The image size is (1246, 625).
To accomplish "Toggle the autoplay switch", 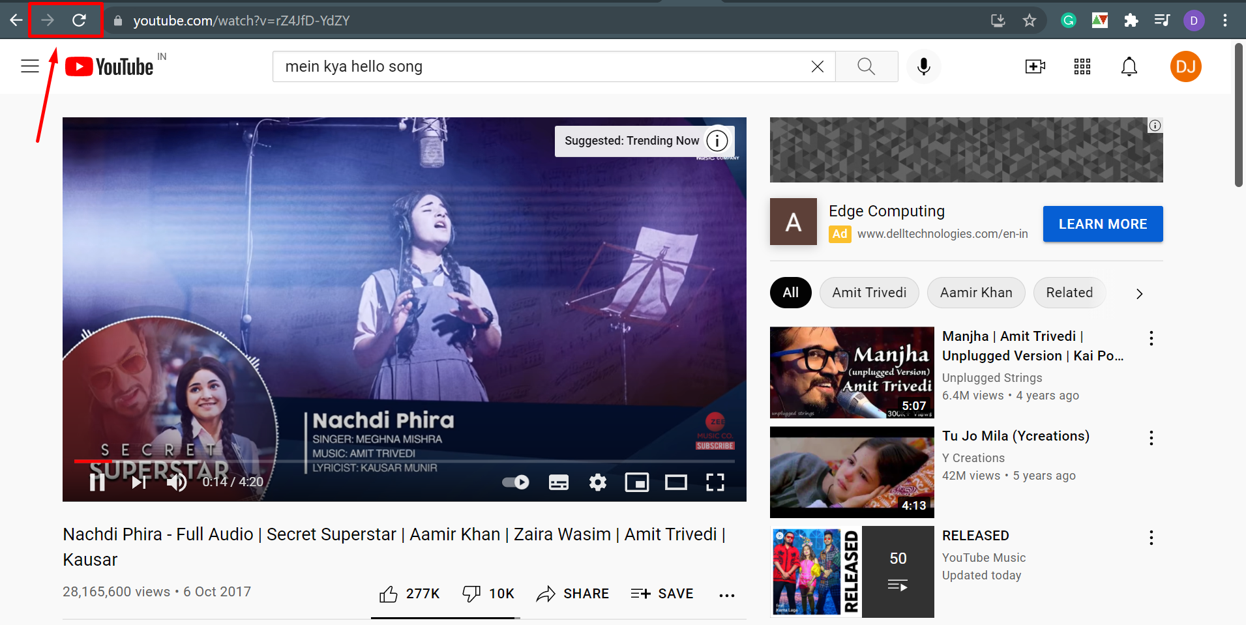I will click(516, 482).
